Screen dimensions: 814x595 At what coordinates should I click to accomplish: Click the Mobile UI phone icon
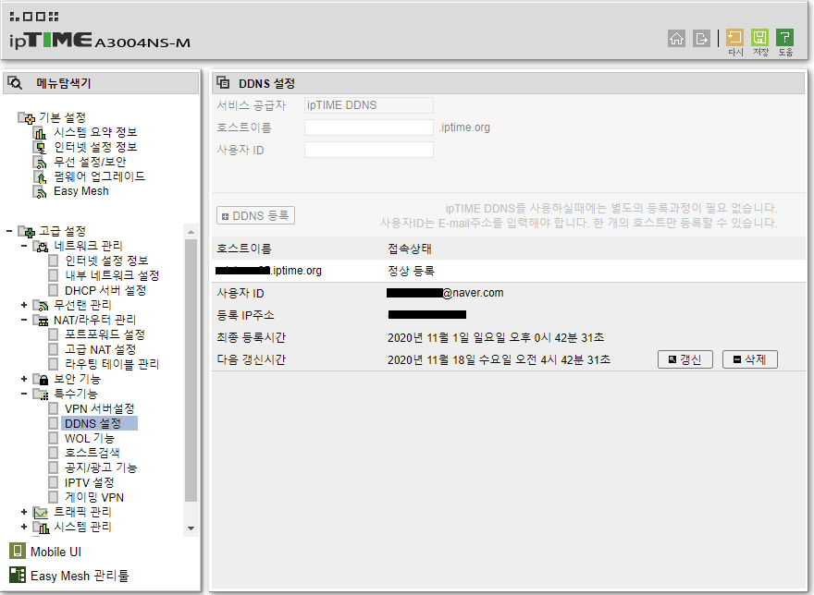pos(18,551)
